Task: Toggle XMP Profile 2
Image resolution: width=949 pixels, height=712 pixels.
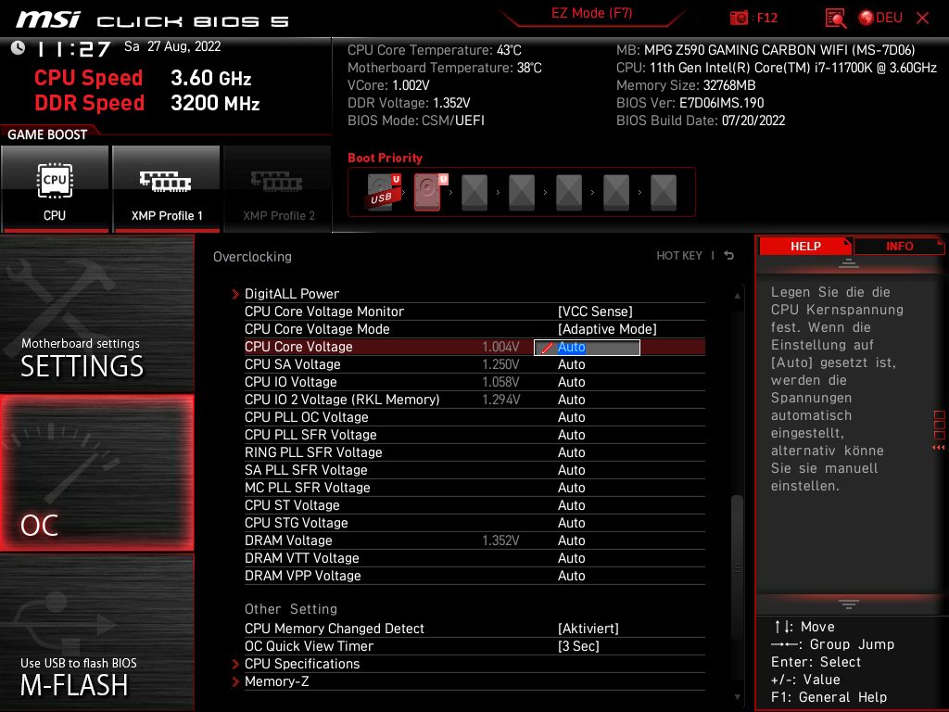Action: click(x=278, y=188)
